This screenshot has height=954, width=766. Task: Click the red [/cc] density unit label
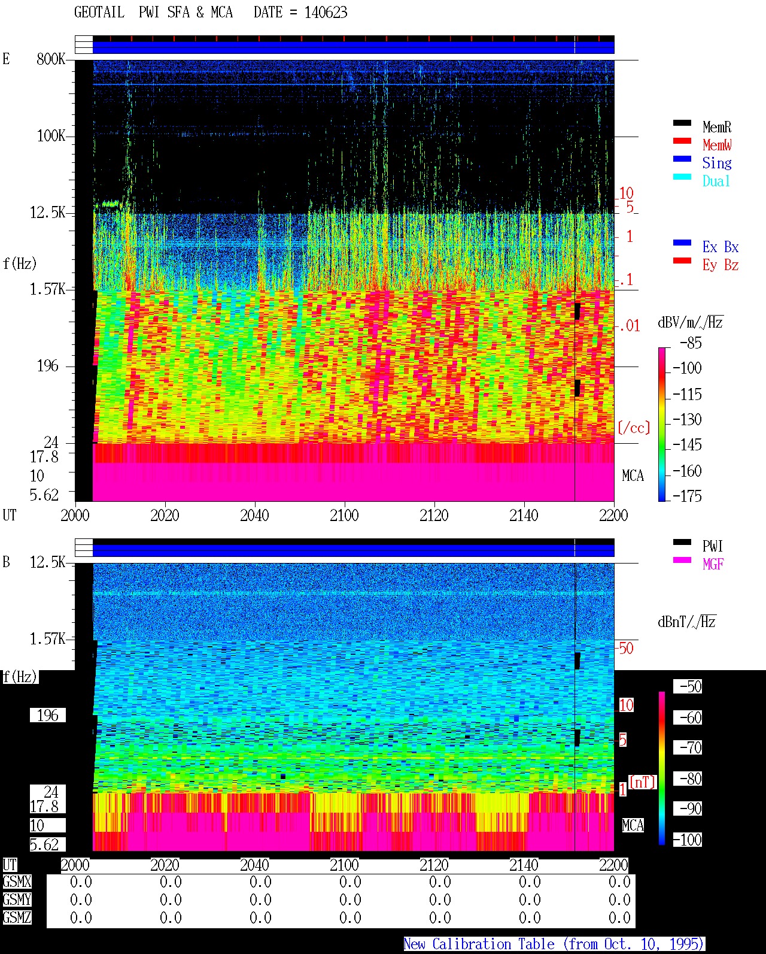click(x=634, y=428)
